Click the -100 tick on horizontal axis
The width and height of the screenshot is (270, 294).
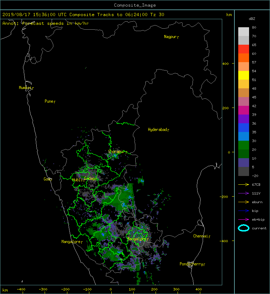87,289
